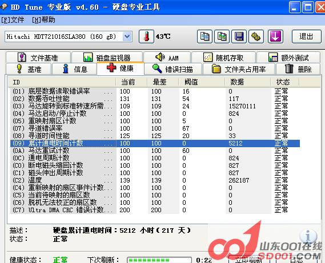Screen dimensions: 325x263
Task: Click data value 262187
Action: pos(239,180)
